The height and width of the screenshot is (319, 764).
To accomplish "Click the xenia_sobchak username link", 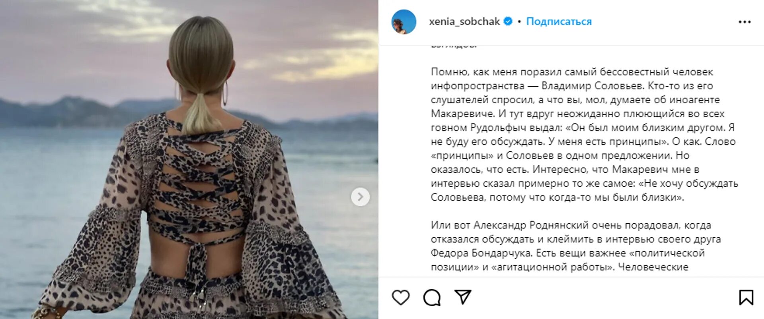I will pyautogui.click(x=464, y=21).
